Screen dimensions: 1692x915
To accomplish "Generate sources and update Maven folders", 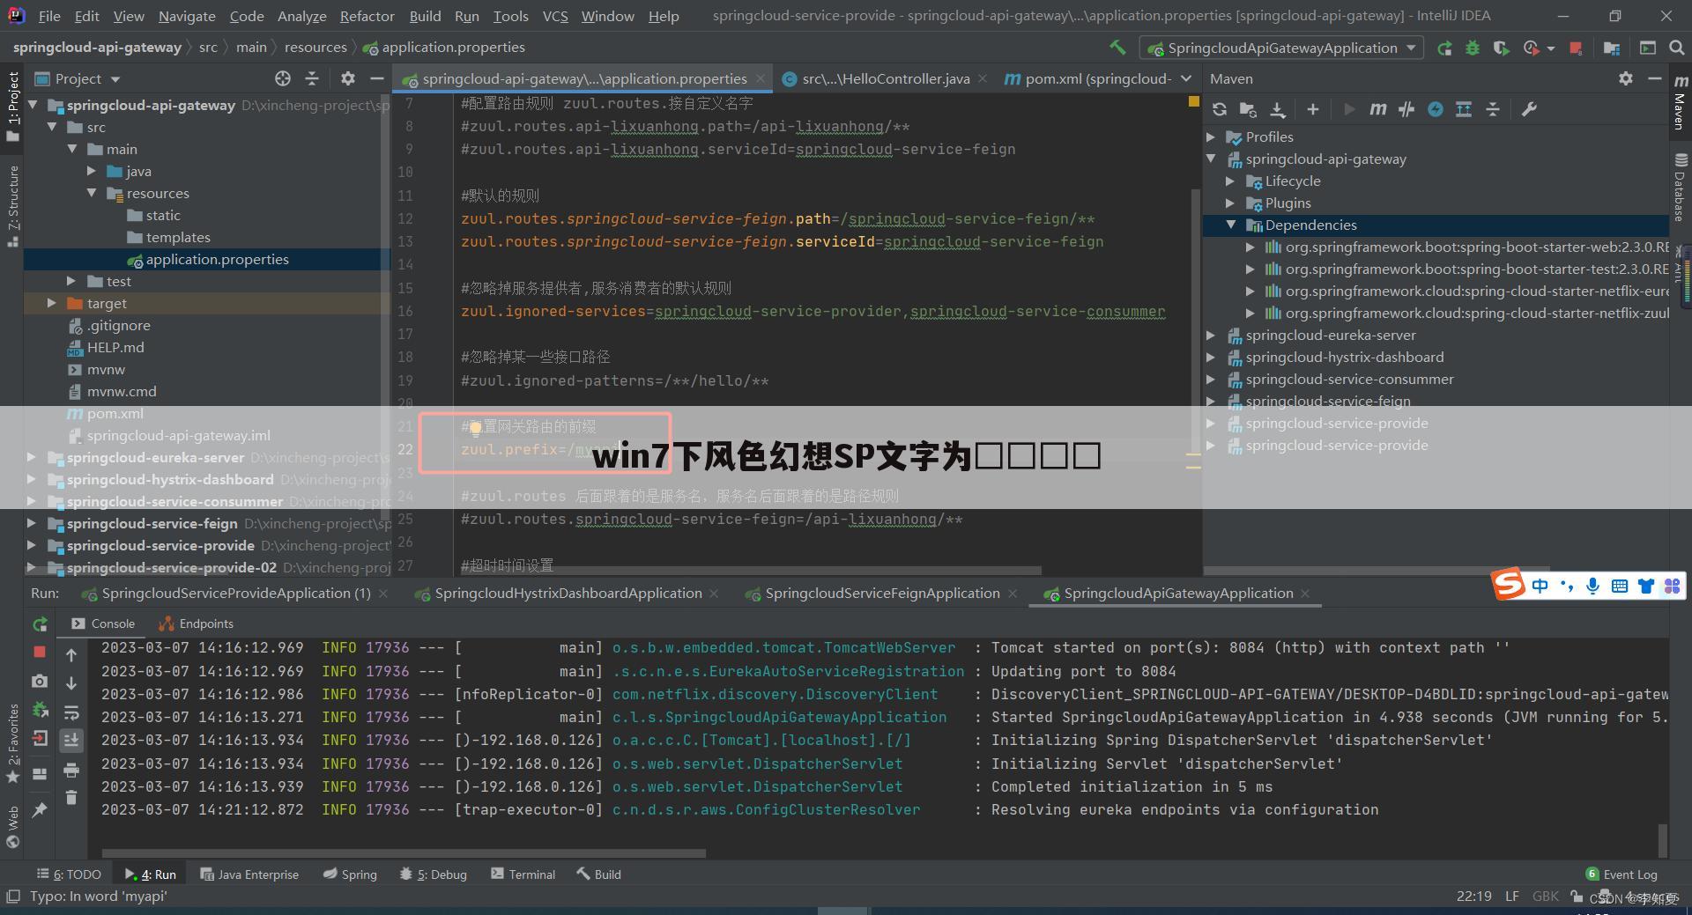I will coord(1248,109).
